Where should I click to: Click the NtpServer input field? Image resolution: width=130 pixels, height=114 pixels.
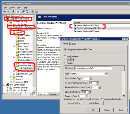93,68
